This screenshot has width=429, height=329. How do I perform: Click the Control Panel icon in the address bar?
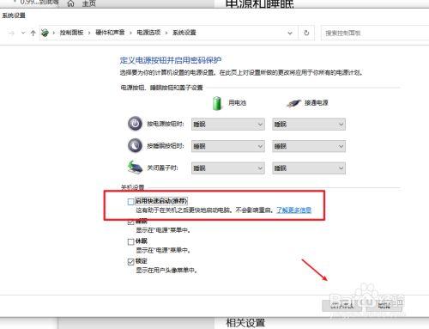[x=45, y=33]
